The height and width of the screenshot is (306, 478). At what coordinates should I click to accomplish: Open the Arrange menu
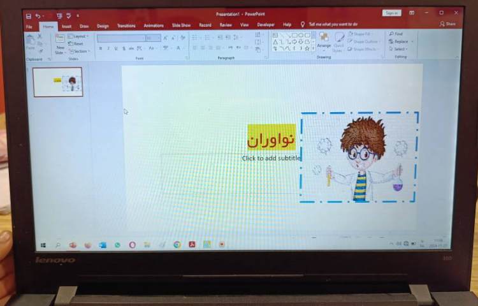coord(324,41)
